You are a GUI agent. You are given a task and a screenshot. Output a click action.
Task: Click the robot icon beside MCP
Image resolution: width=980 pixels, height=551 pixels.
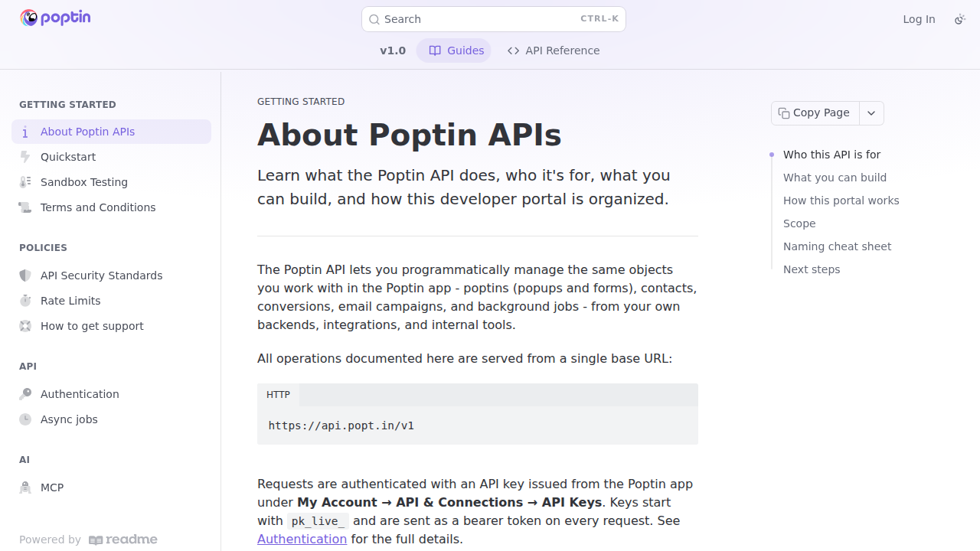pyautogui.click(x=25, y=487)
